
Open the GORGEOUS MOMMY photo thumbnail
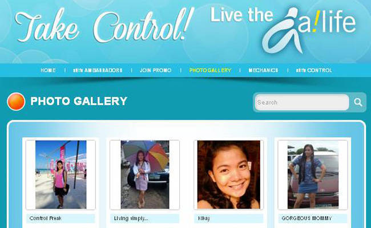313,174
